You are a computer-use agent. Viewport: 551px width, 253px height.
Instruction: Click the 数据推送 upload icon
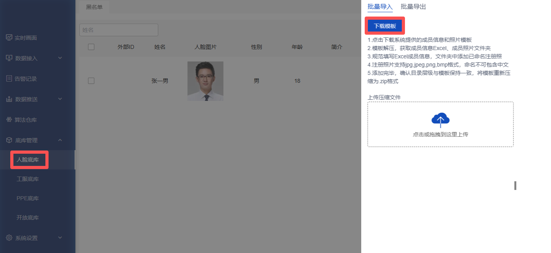click(9, 99)
